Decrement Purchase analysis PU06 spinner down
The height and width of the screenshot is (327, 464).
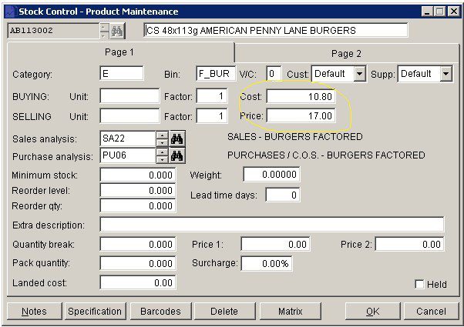click(x=162, y=159)
